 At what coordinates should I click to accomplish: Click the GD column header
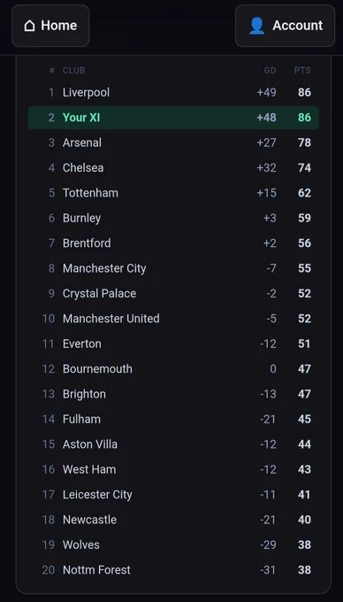[x=270, y=70]
